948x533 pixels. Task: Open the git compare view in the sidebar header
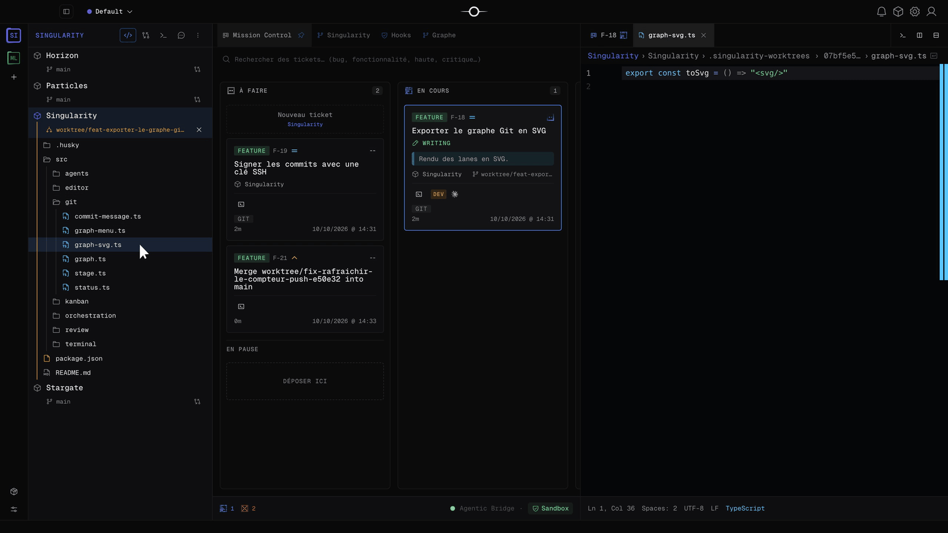click(x=146, y=36)
